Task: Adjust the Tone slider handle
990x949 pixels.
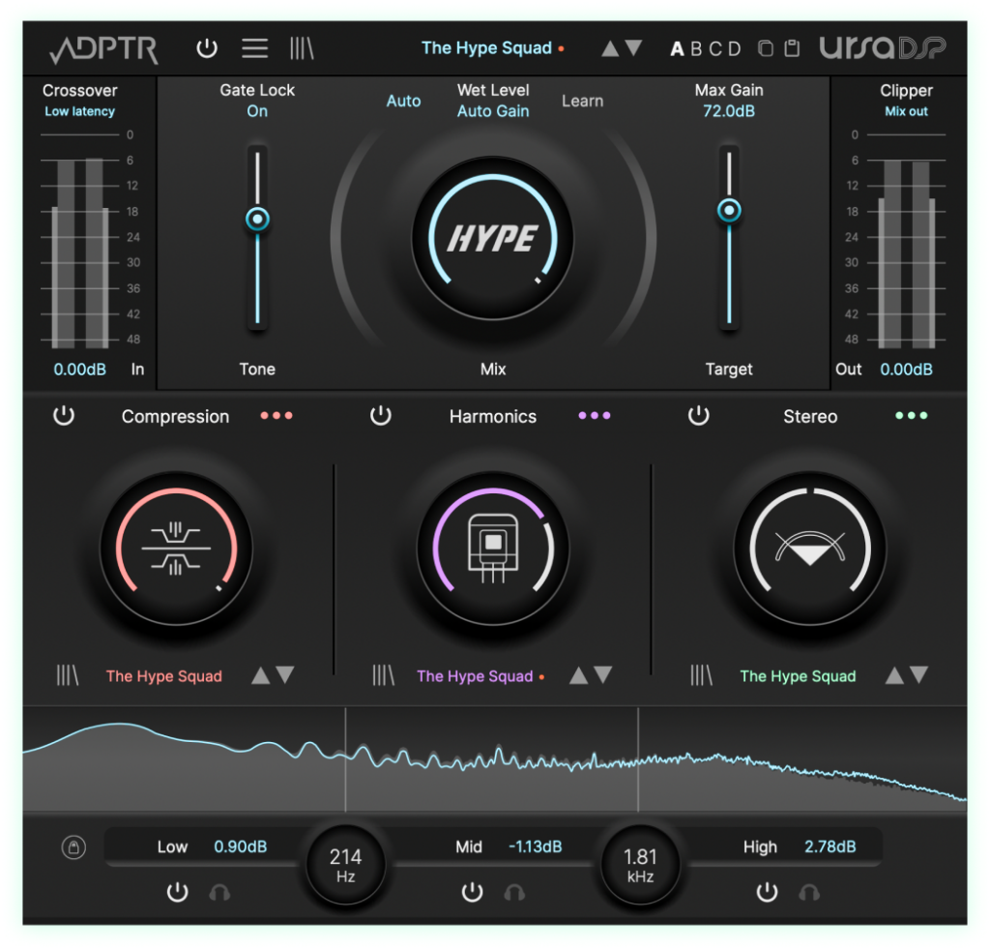Action: coord(257,220)
